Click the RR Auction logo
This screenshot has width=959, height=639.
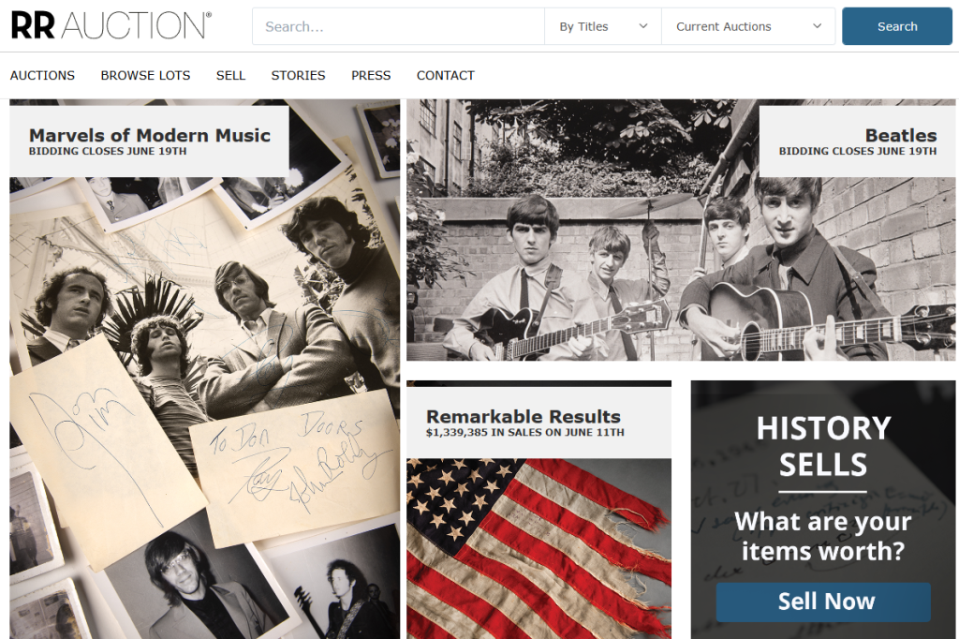click(111, 25)
